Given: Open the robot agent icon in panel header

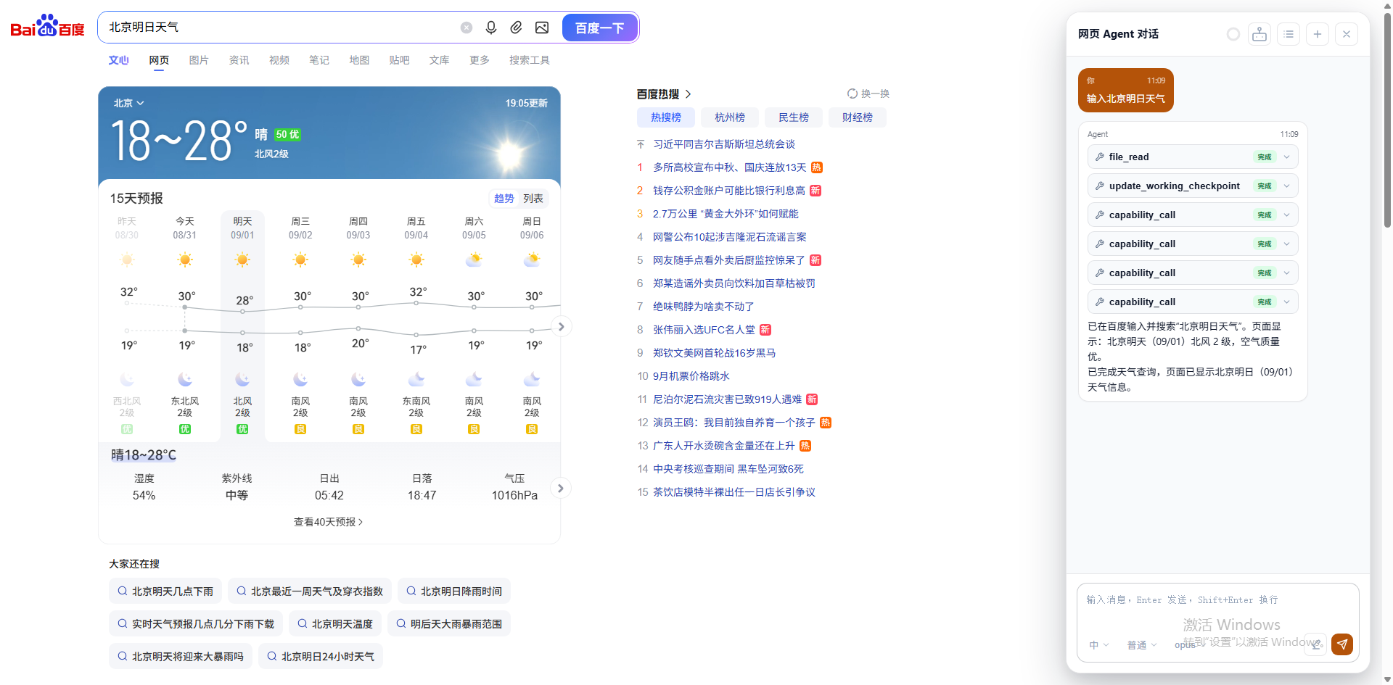Looking at the screenshot, I should pyautogui.click(x=1260, y=34).
